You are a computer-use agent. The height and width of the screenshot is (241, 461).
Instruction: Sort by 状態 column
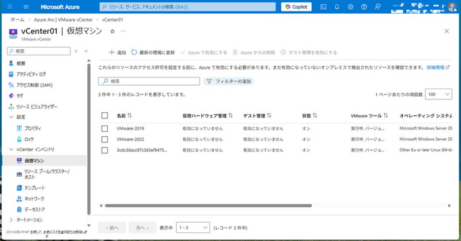tap(309, 116)
